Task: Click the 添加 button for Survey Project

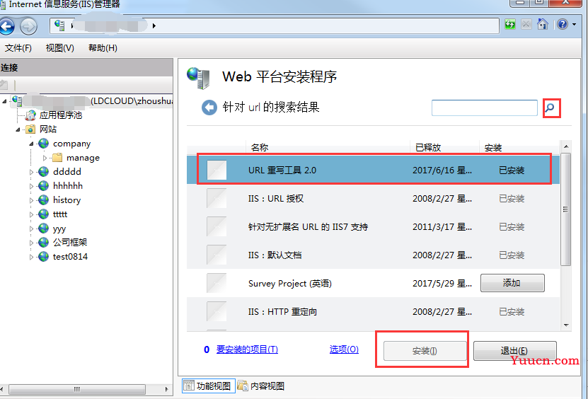Action: (512, 283)
